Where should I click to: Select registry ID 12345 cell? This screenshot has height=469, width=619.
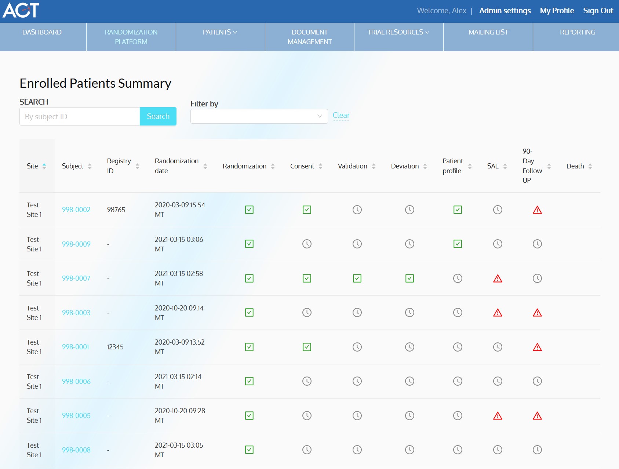(x=115, y=347)
